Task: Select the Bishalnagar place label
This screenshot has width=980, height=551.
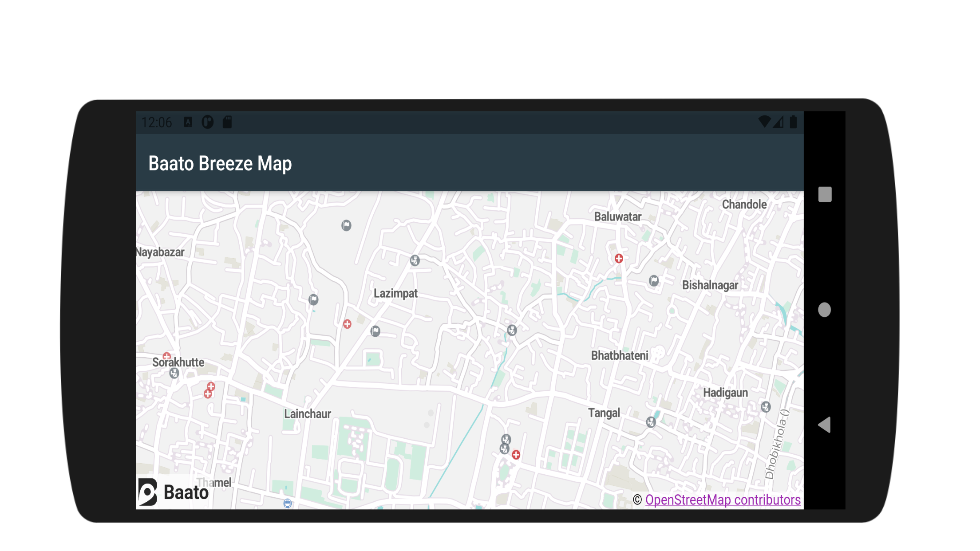Action: (710, 285)
